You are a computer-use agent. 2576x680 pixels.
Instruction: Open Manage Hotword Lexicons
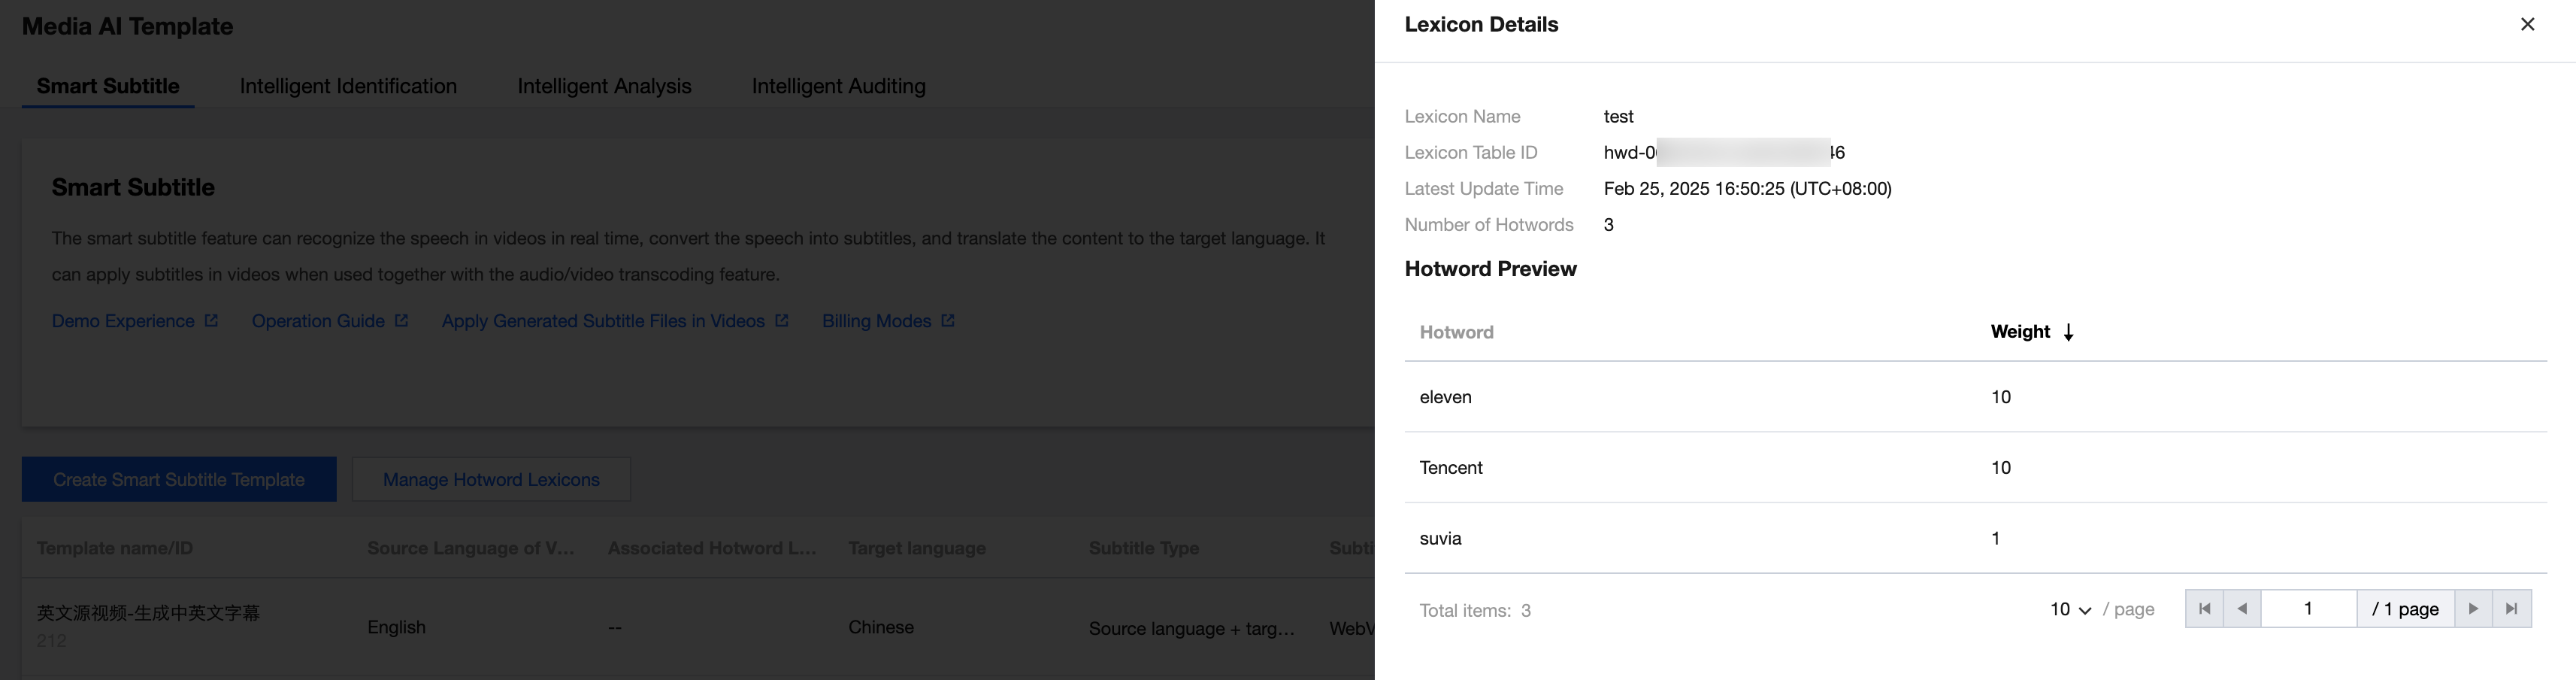491,480
